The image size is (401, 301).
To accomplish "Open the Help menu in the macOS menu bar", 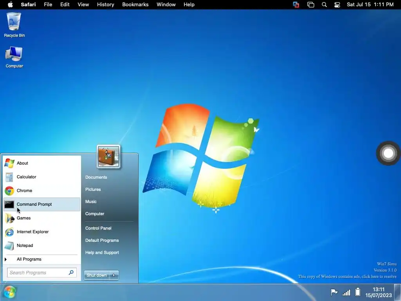I will 189,5.
